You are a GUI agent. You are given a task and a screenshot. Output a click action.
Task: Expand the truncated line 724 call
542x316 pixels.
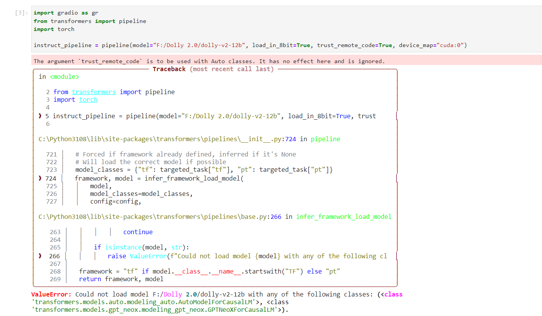tap(396, 178)
